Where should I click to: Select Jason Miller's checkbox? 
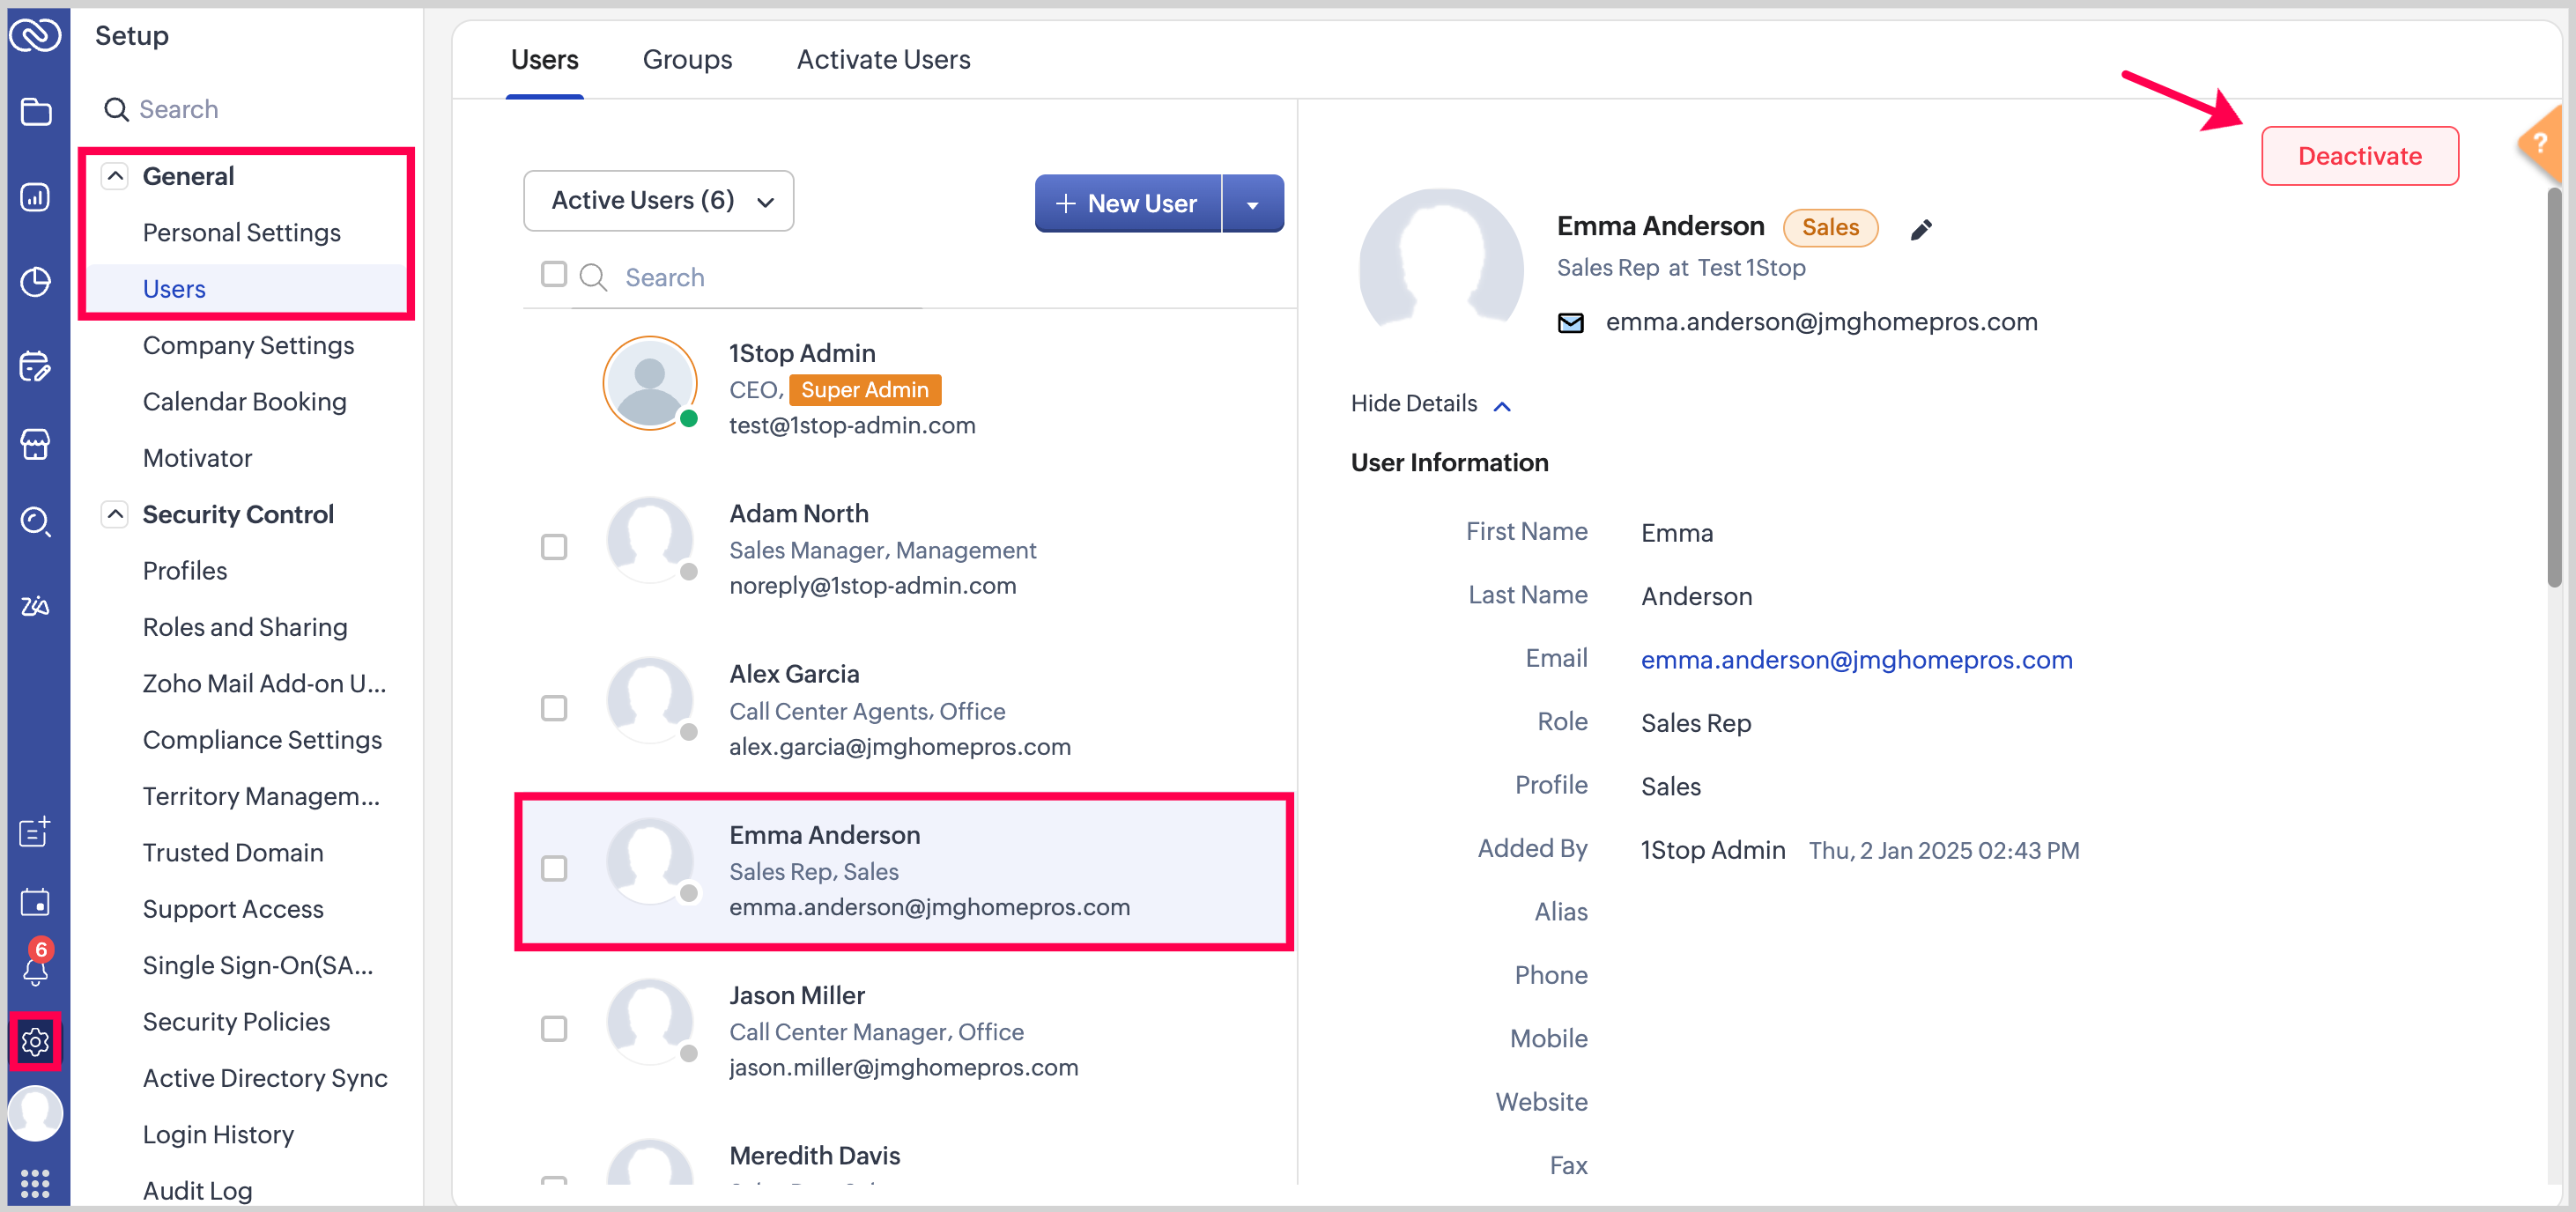[x=553, y=1028]
